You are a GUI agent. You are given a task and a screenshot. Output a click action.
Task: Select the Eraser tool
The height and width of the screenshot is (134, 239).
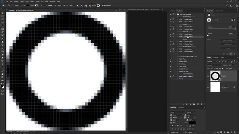pyautogui.click(x=3, y=48)
